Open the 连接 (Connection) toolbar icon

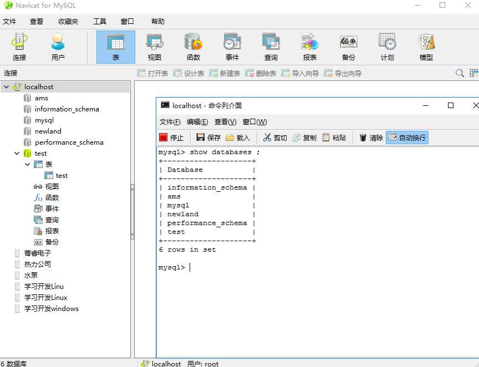(x=19, y=47)
